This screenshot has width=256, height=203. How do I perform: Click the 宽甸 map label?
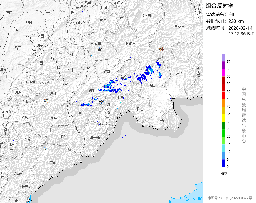click(53, 162)
